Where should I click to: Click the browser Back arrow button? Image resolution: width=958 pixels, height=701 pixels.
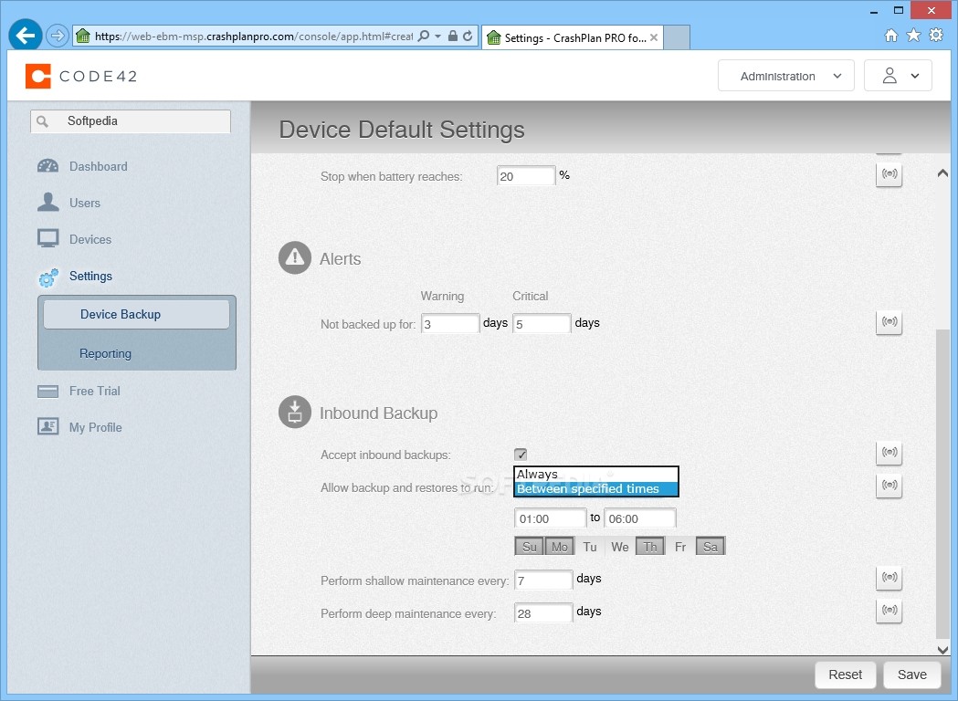click(x=25, y=36)
